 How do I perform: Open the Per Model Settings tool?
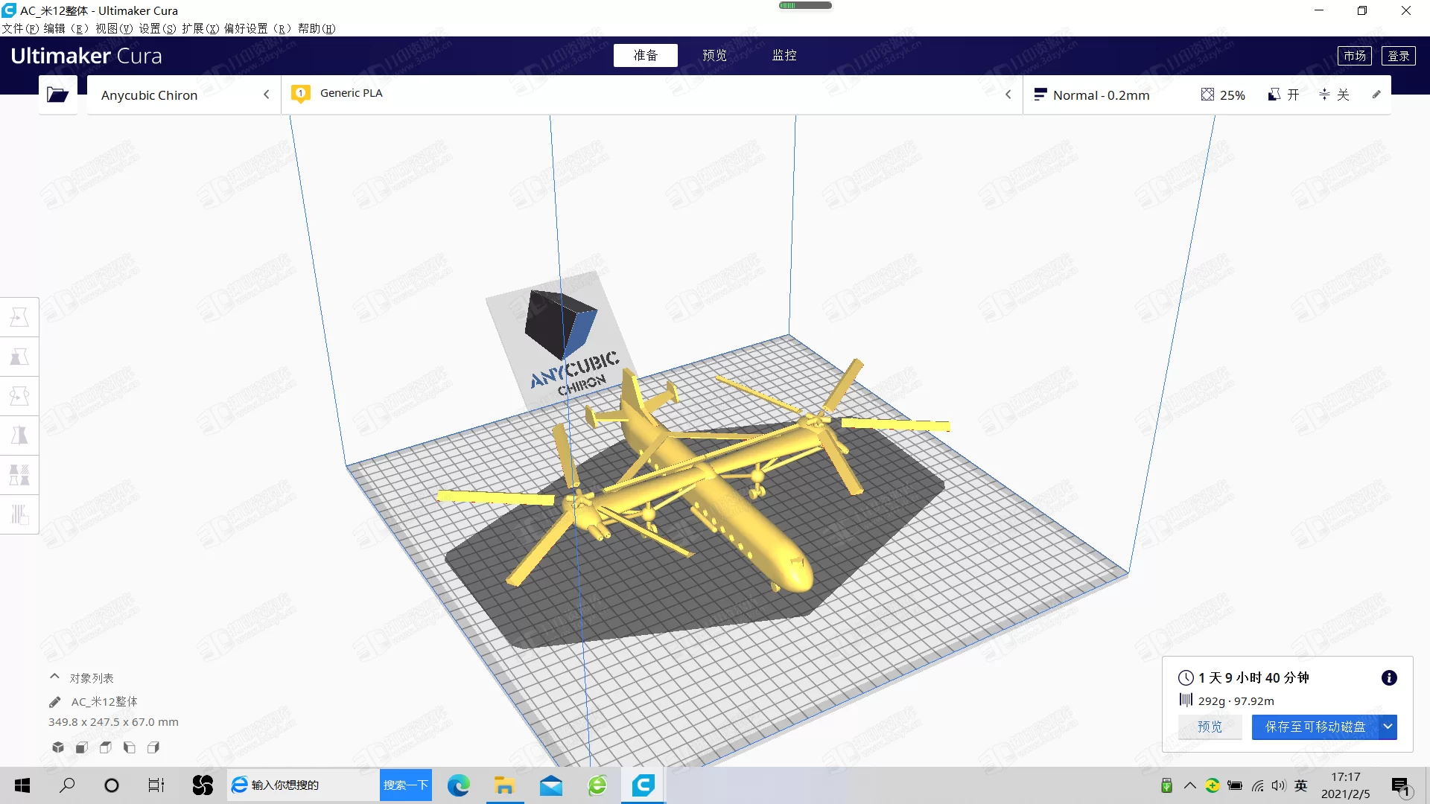click(19, 476)
